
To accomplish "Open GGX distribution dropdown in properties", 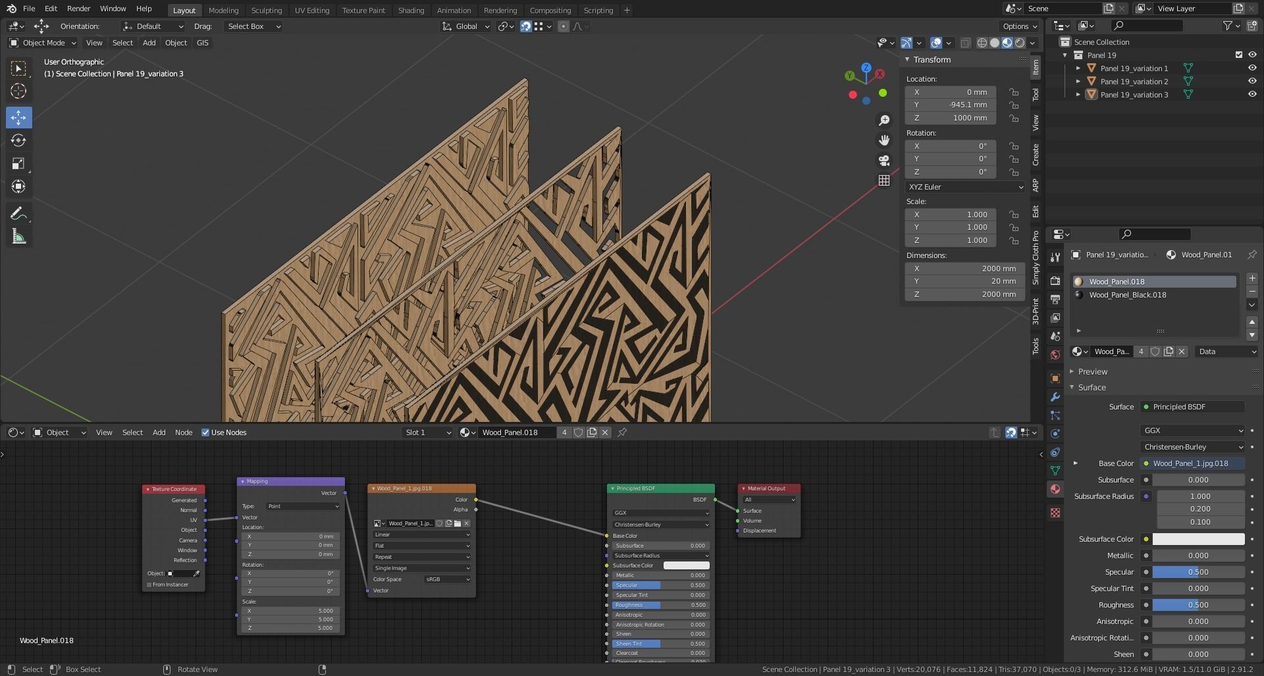I will tap(1192, 430).
